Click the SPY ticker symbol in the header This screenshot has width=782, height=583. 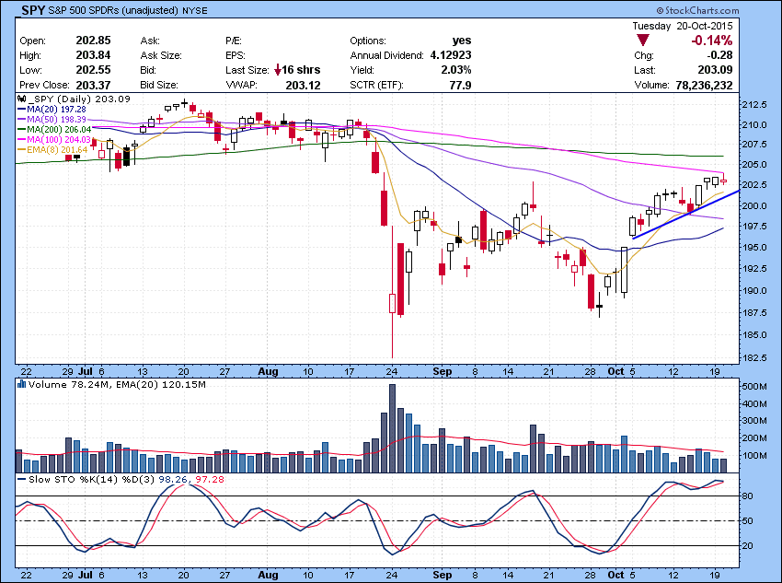33,9
